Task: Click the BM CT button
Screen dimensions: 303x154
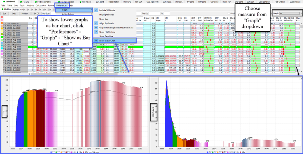Action: point(36,14)
